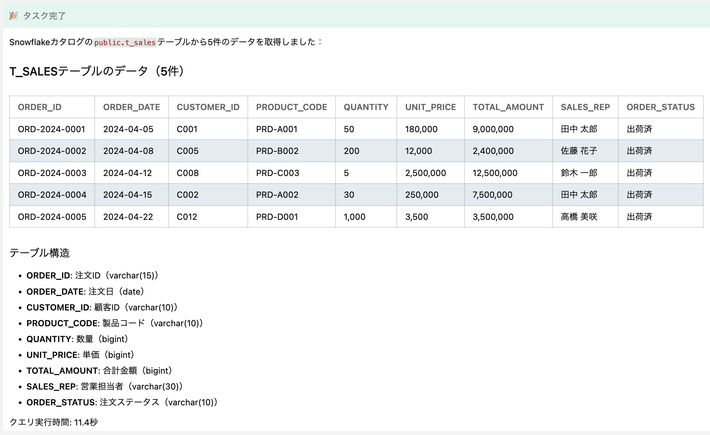Select customer ID C012 in the last row
This screenshot has height=435, width=710.
tap(186, 217)
